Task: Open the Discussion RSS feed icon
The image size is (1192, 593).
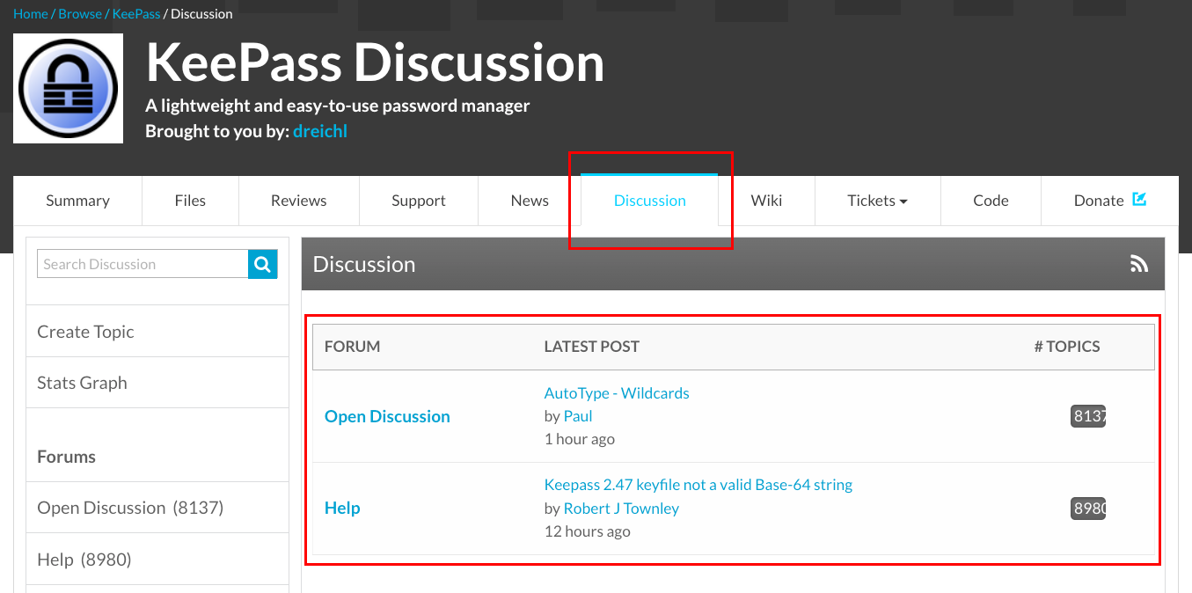Action: click(1139, 264)
